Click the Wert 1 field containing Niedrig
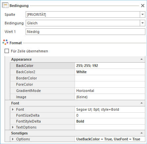This screenshot has width=147, height=144. 86,32
